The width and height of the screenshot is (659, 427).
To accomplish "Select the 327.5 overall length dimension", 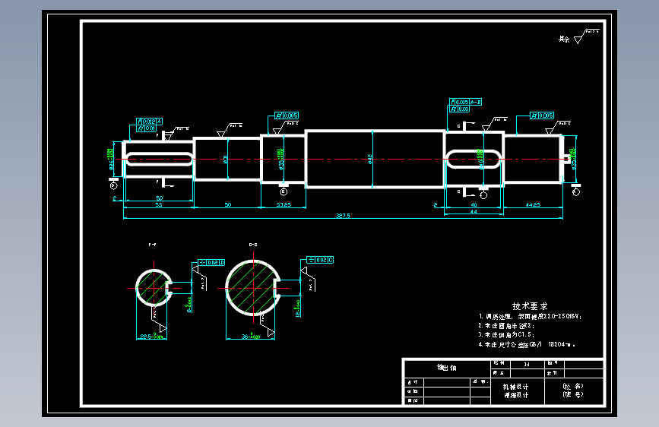I will coord(343,216).
